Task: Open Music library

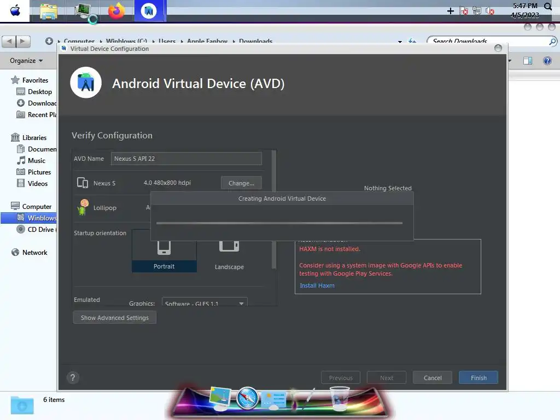Action: tap(31, 160)
